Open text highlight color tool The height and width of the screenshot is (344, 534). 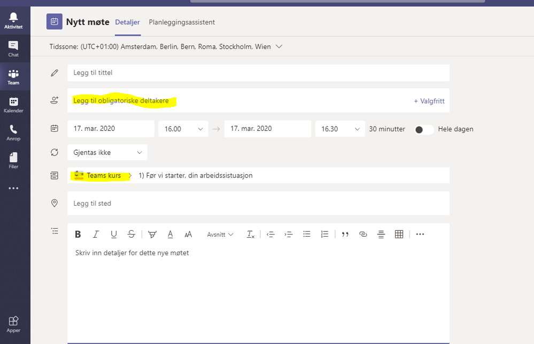[152, 234]
